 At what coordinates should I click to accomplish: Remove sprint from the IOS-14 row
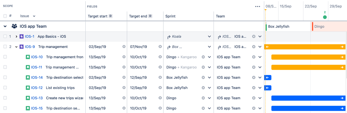pyautogui.click(x=203, y=77)
